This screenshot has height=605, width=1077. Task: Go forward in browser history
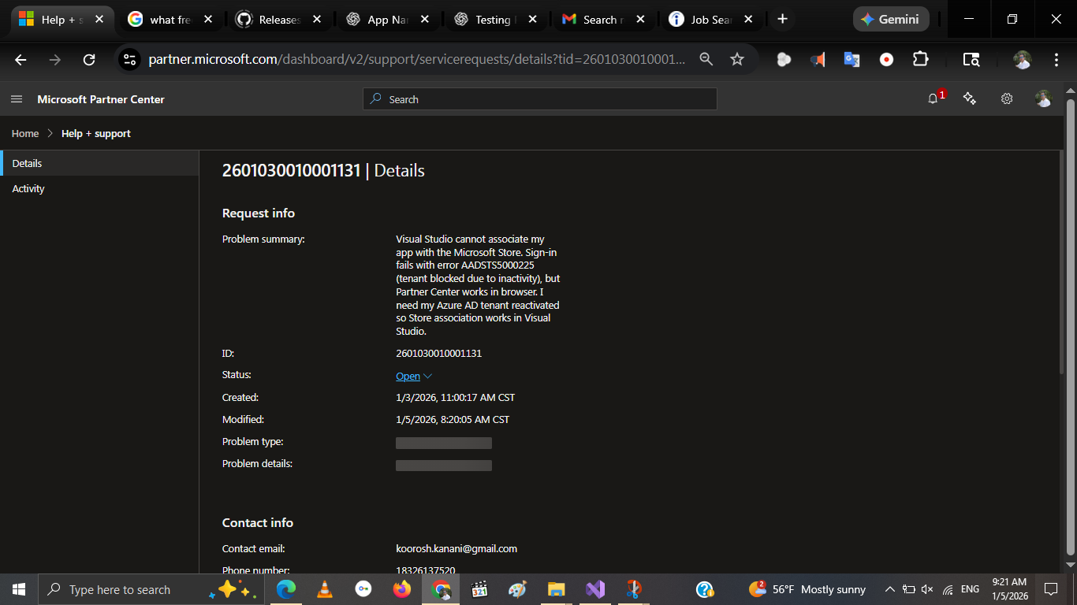point(54,59)
